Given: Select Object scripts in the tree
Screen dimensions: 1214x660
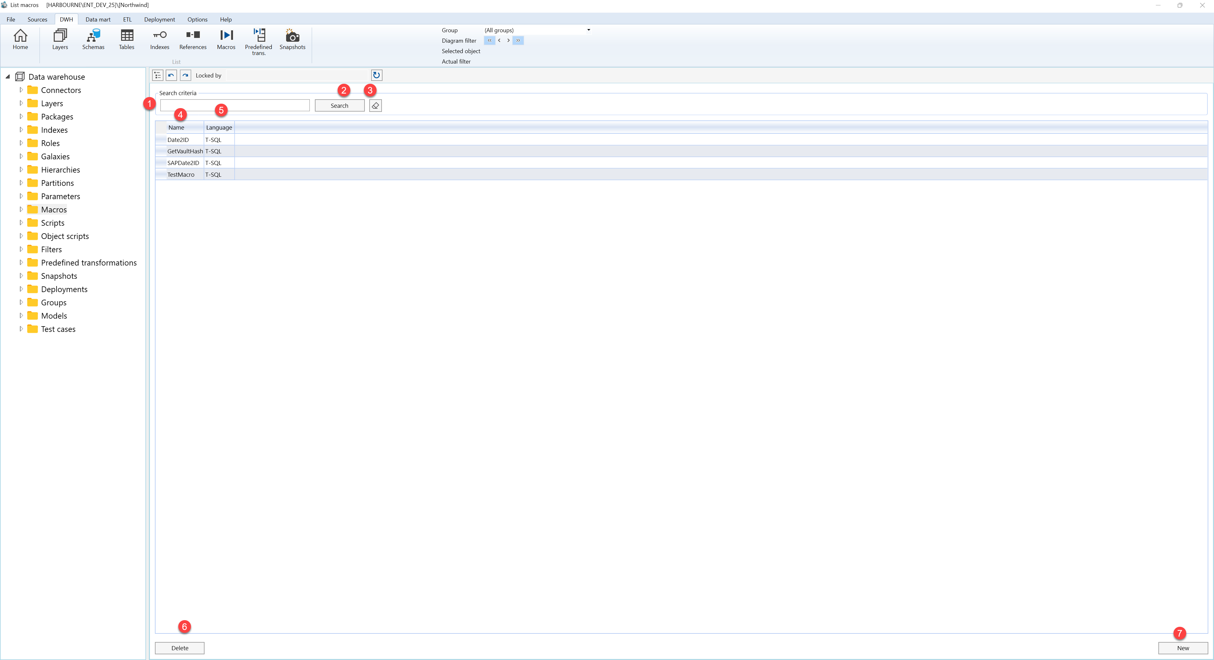Looking at the screenshot, I should (64, 236).
